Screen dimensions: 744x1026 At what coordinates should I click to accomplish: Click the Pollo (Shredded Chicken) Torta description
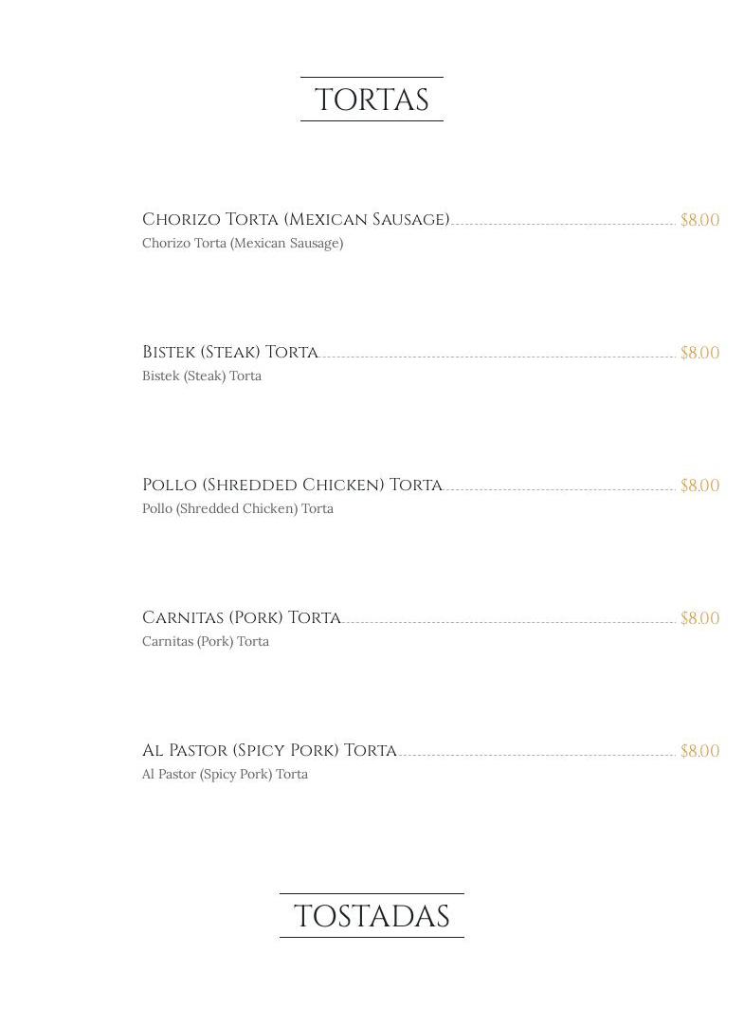238,509
